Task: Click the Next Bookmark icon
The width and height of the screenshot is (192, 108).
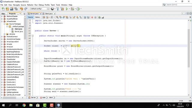Action: pyautogui.click(x=77, y=17)
